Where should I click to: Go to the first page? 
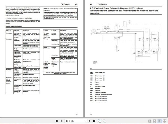[57, 121]
